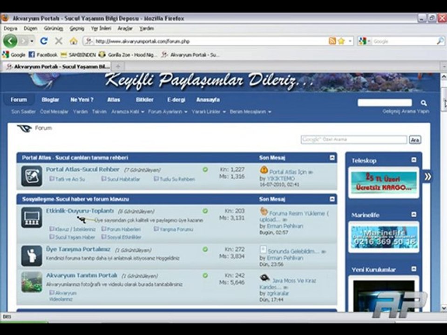Reload the page with the refresh icon
Viewport: 447px width, 335px height.
(x=44, y=41)
